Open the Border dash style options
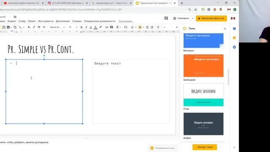The width and height of the screenshot is (270, 152). coord(44,27)
